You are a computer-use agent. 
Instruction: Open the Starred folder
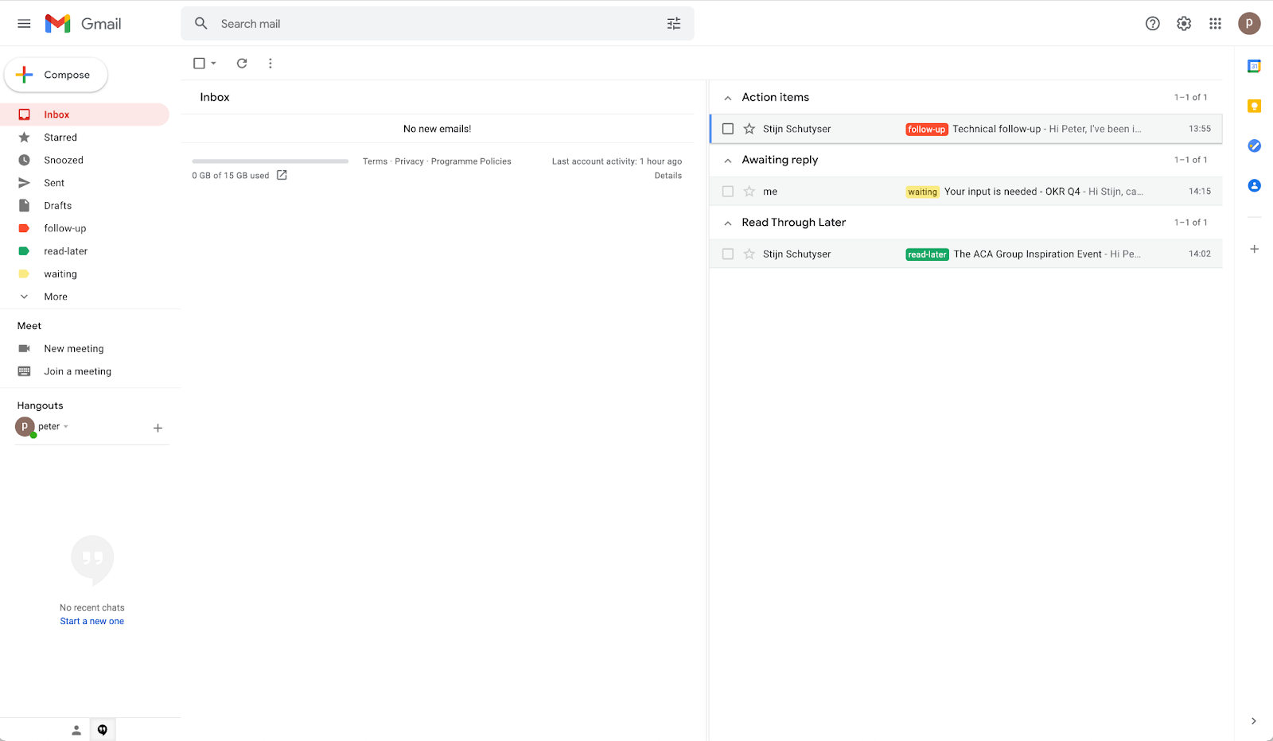pos(60,138)
